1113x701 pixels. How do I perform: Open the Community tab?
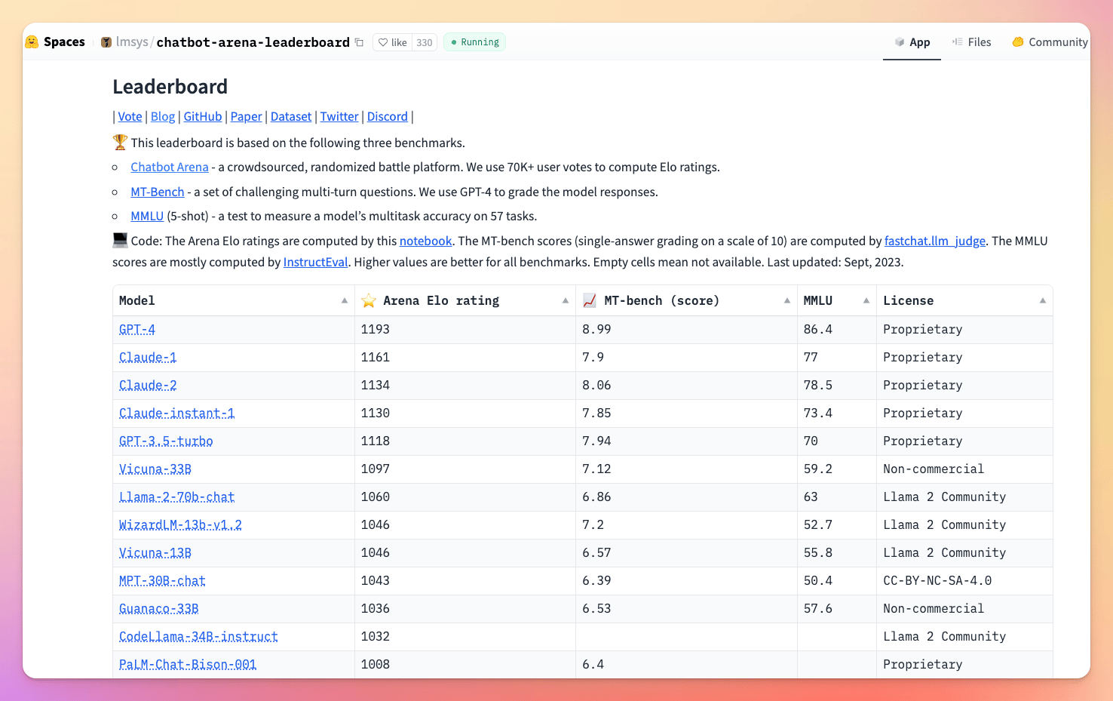pos(1050,42)
